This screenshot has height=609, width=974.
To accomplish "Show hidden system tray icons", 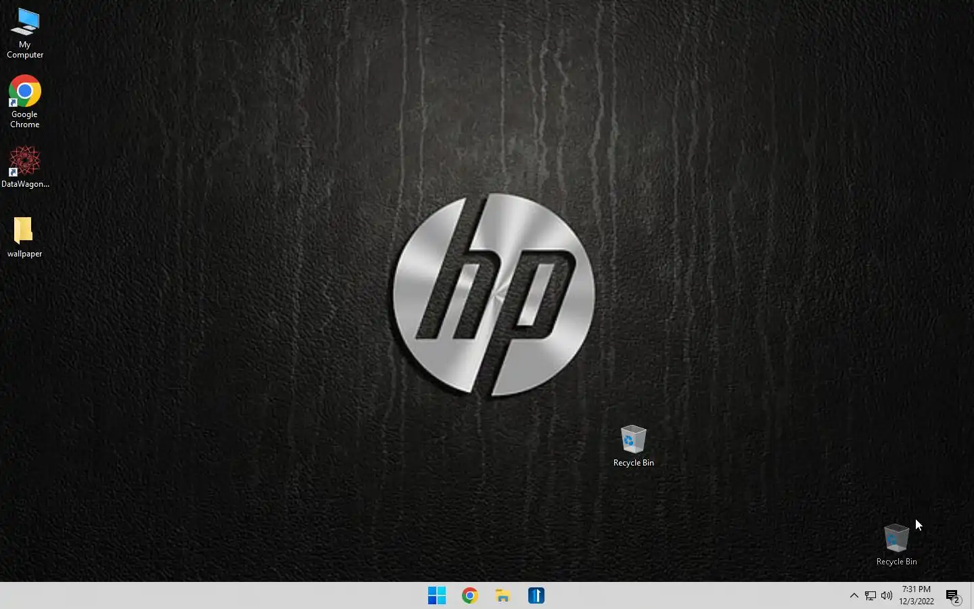I will [854, 595].
